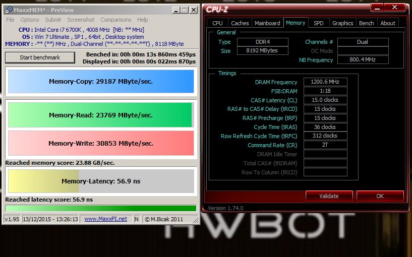Screen dimensions: 412x257
Task: Close the MaxxMEM² window
Action: point(194,10)
